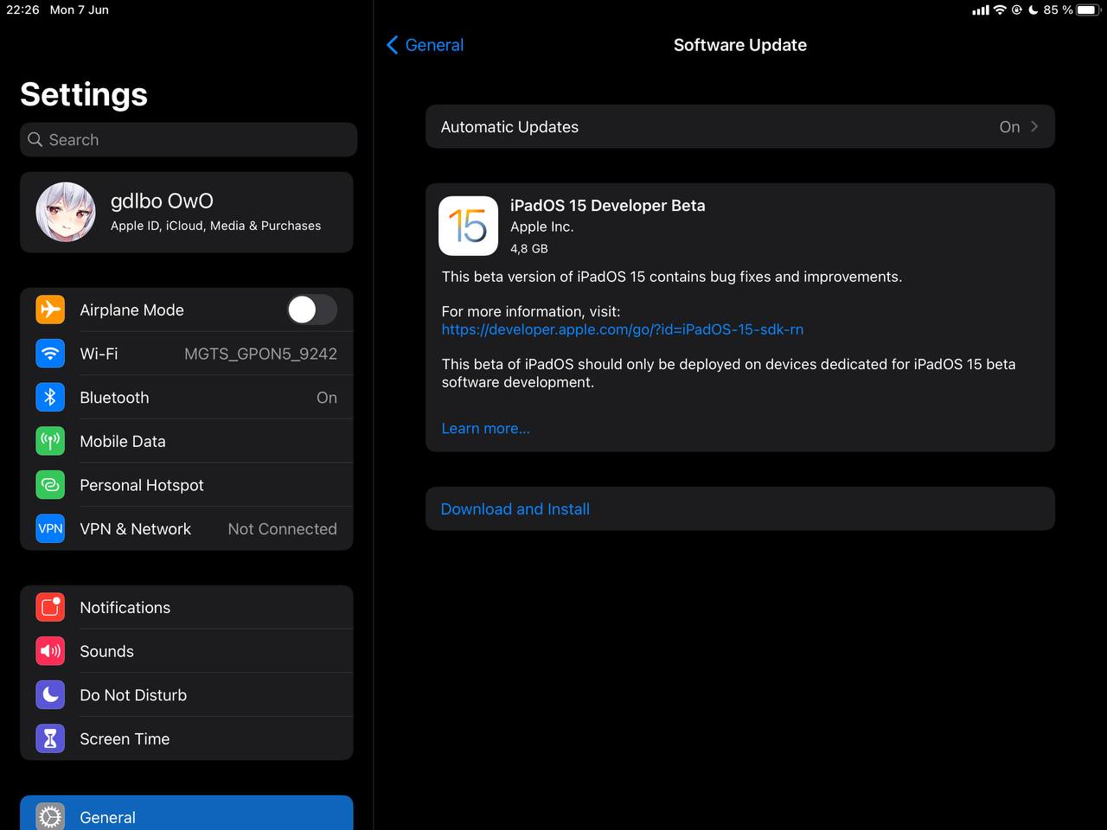Tap General back button label
The image size is (1107, 830).
(x=434, y=45)
